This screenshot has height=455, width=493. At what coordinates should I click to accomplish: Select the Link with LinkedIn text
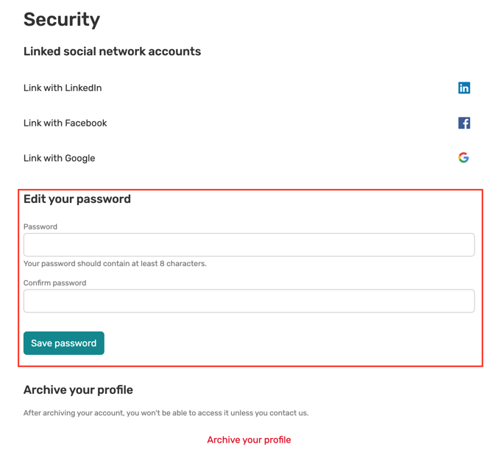(x=63, y=88)
